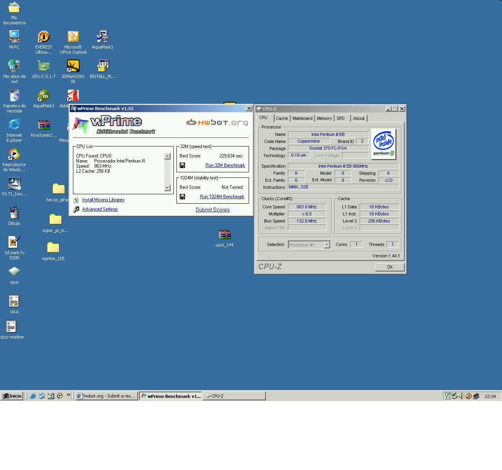Click the CPU List scrollbar up arrow
Viewport: 502px width, 470px height.
(167, 156)
